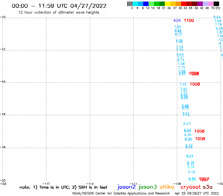Click the orange 'altika' satellite label
The height and width of the screenshot is (196, 223).
click(x=167, y=187)
